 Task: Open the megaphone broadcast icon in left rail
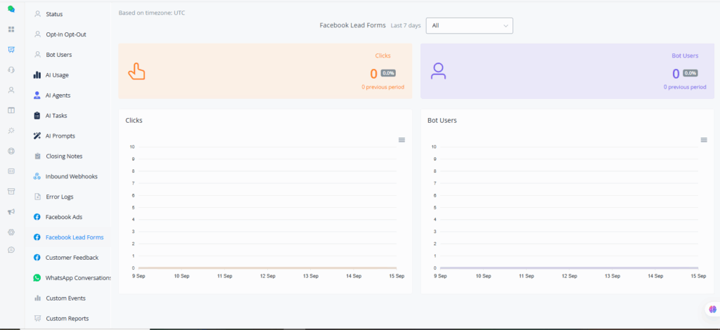pyautogui.click(x=11, y=211)
